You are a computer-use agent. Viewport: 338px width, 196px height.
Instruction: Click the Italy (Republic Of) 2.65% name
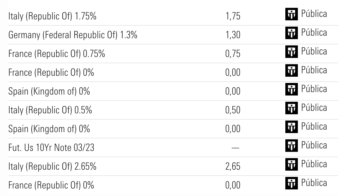[x=52, y=167]
